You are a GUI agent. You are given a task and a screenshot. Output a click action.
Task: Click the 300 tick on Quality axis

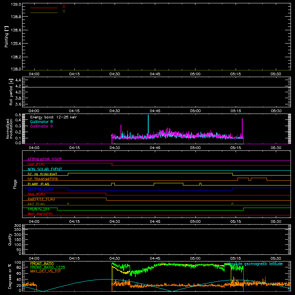coord(18,226)
